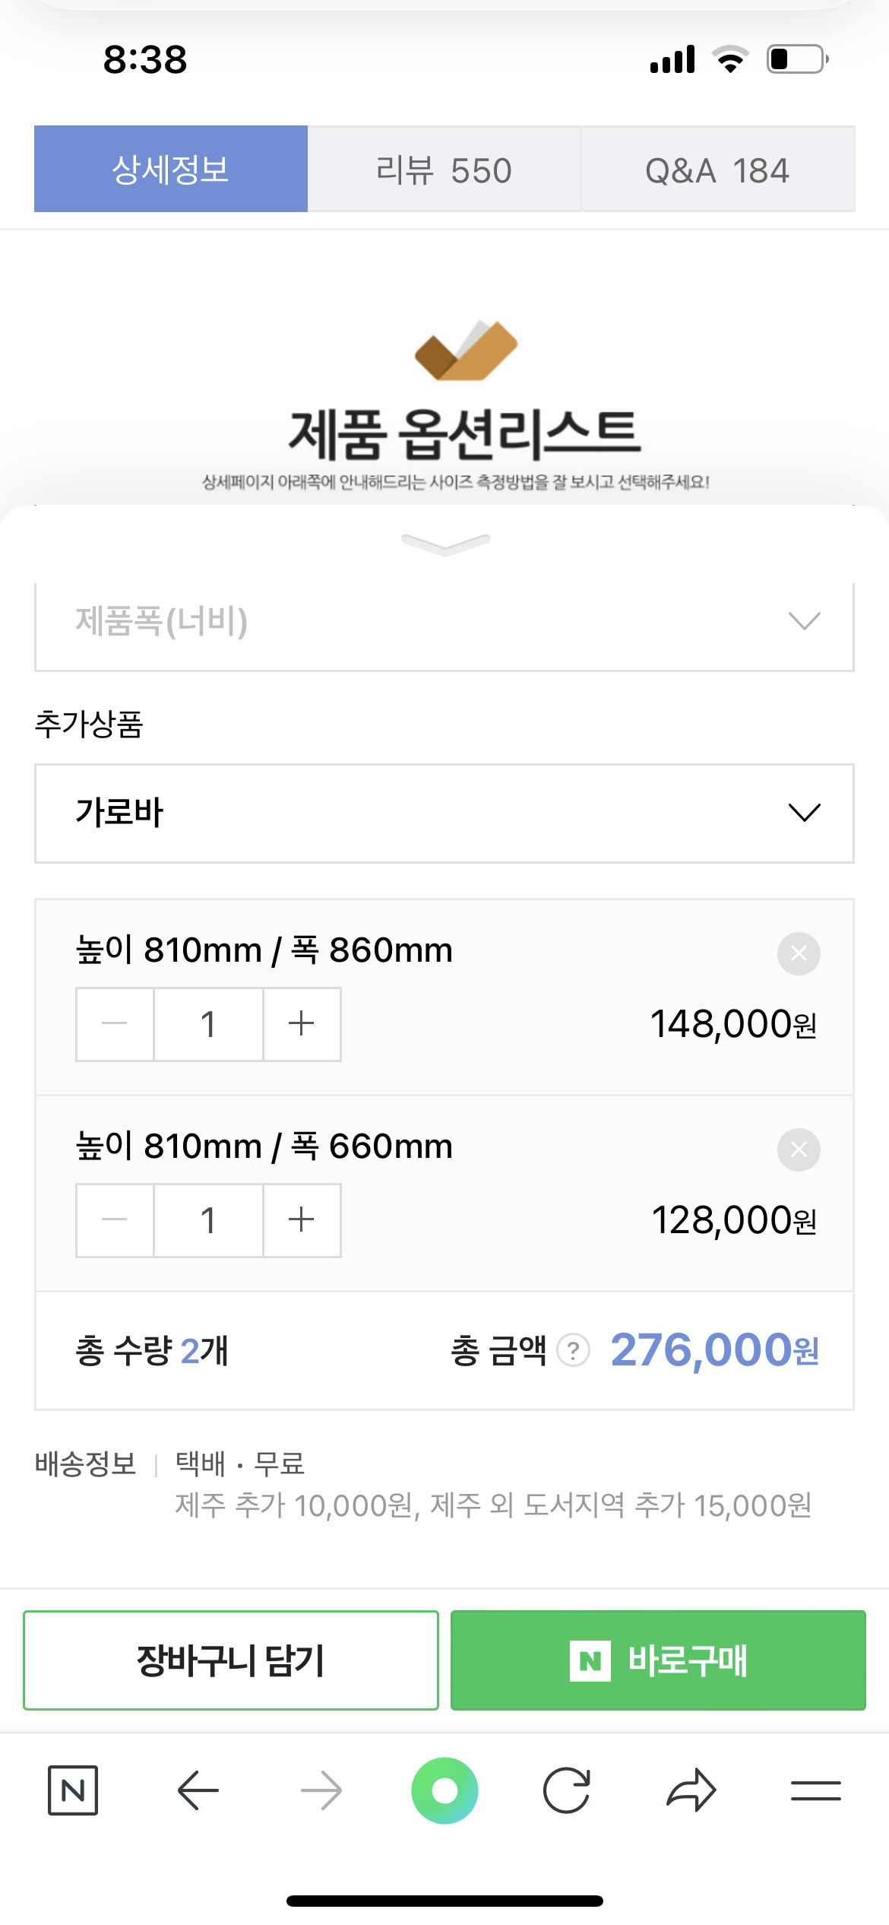Screen dimensions: 889x1925
Task: Remove the 폭 660mm option item
Action: pyautogui.click(x=799, y=1150)
